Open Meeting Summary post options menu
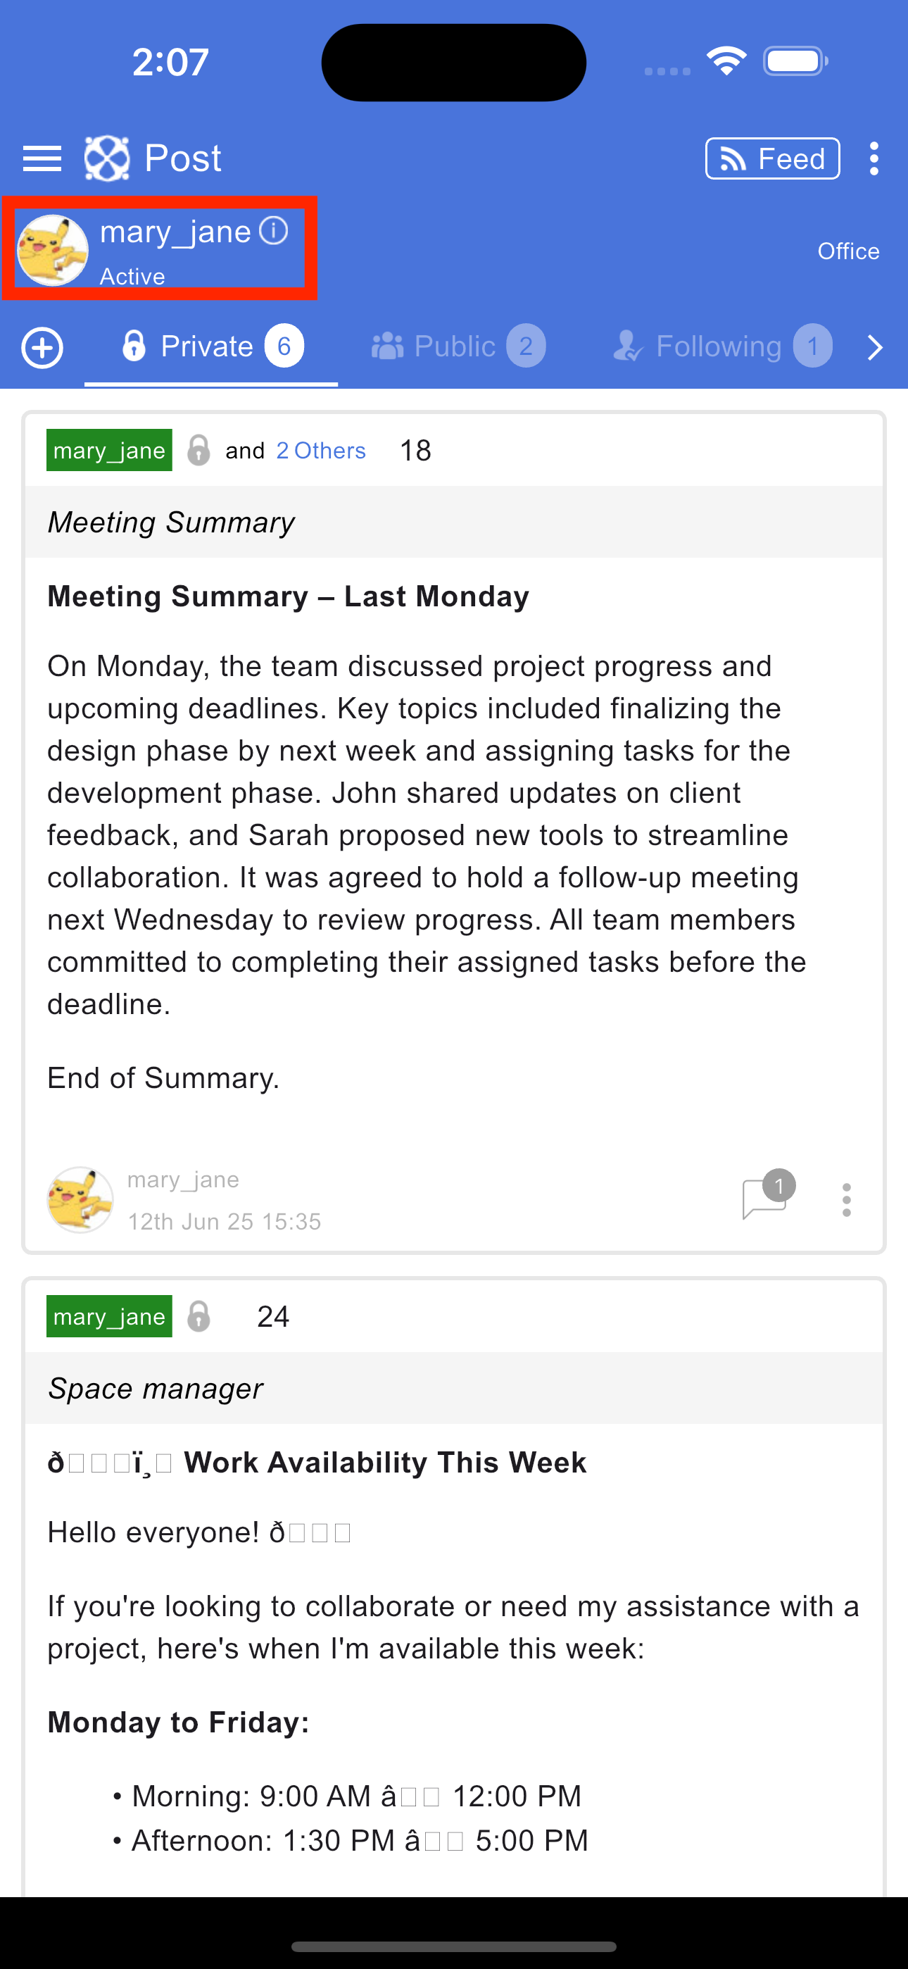 846,1200
